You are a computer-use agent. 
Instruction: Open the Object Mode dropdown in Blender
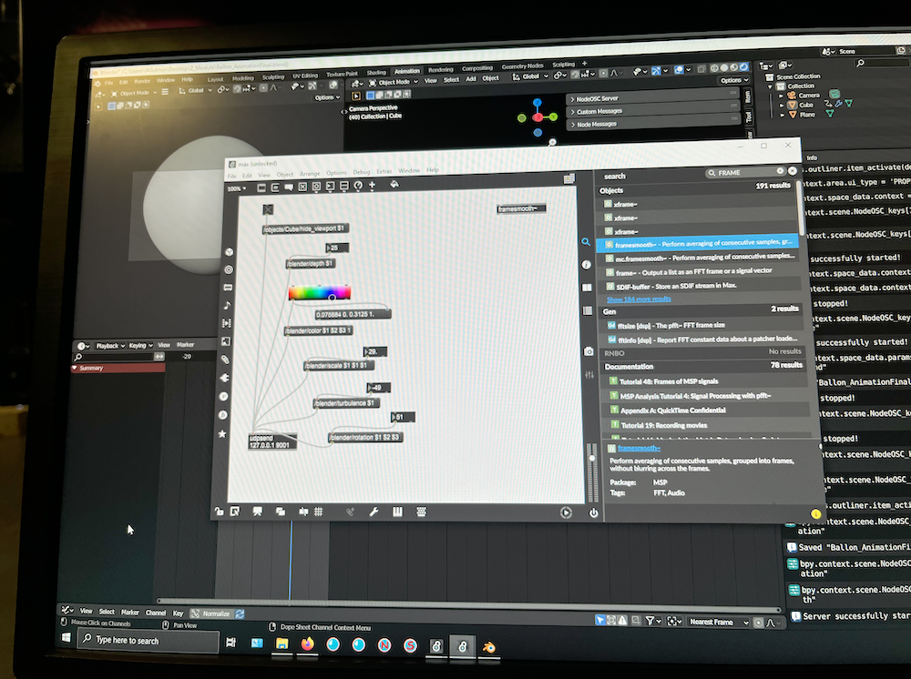(x=394, y=80)
